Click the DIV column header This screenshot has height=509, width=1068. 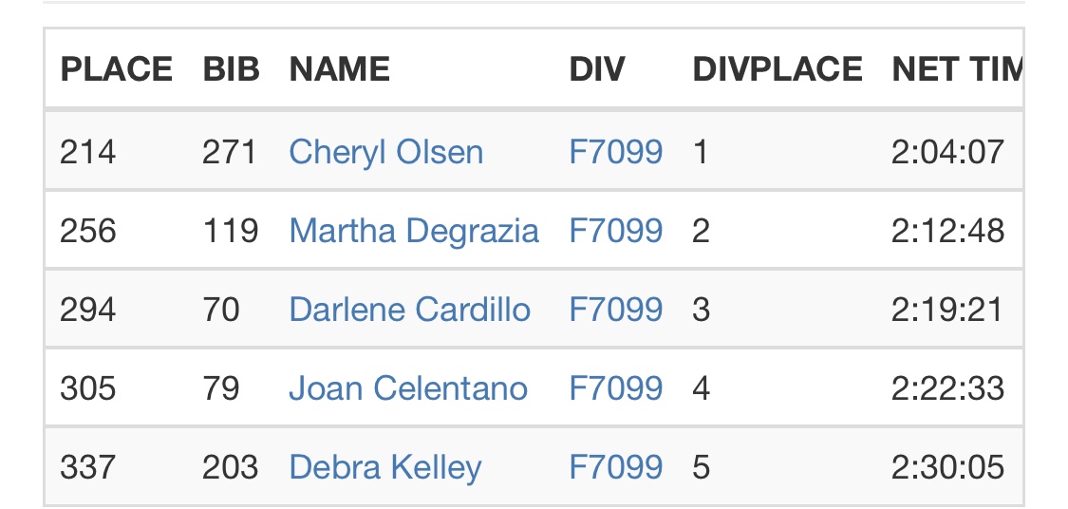(597, 69)
